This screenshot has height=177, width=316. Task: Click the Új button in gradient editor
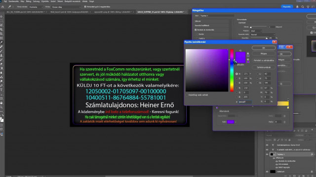click(284, 84)
